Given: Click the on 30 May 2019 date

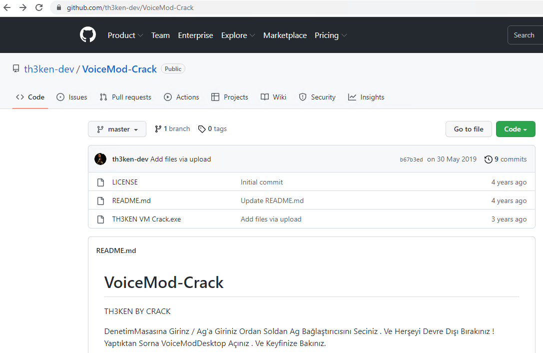Looking at the screenshot, I should [452, 159].
